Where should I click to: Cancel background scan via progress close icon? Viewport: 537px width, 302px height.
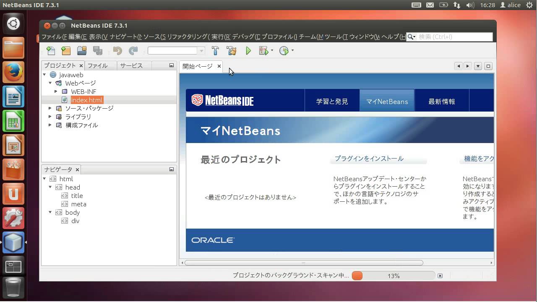(440, 276)
